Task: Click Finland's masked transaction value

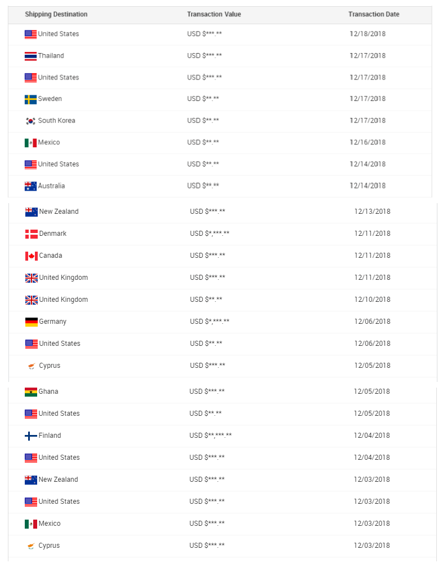Action: [211, 436]
